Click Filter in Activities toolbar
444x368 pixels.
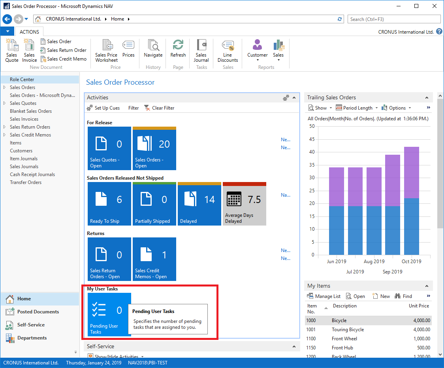(134, 108)
